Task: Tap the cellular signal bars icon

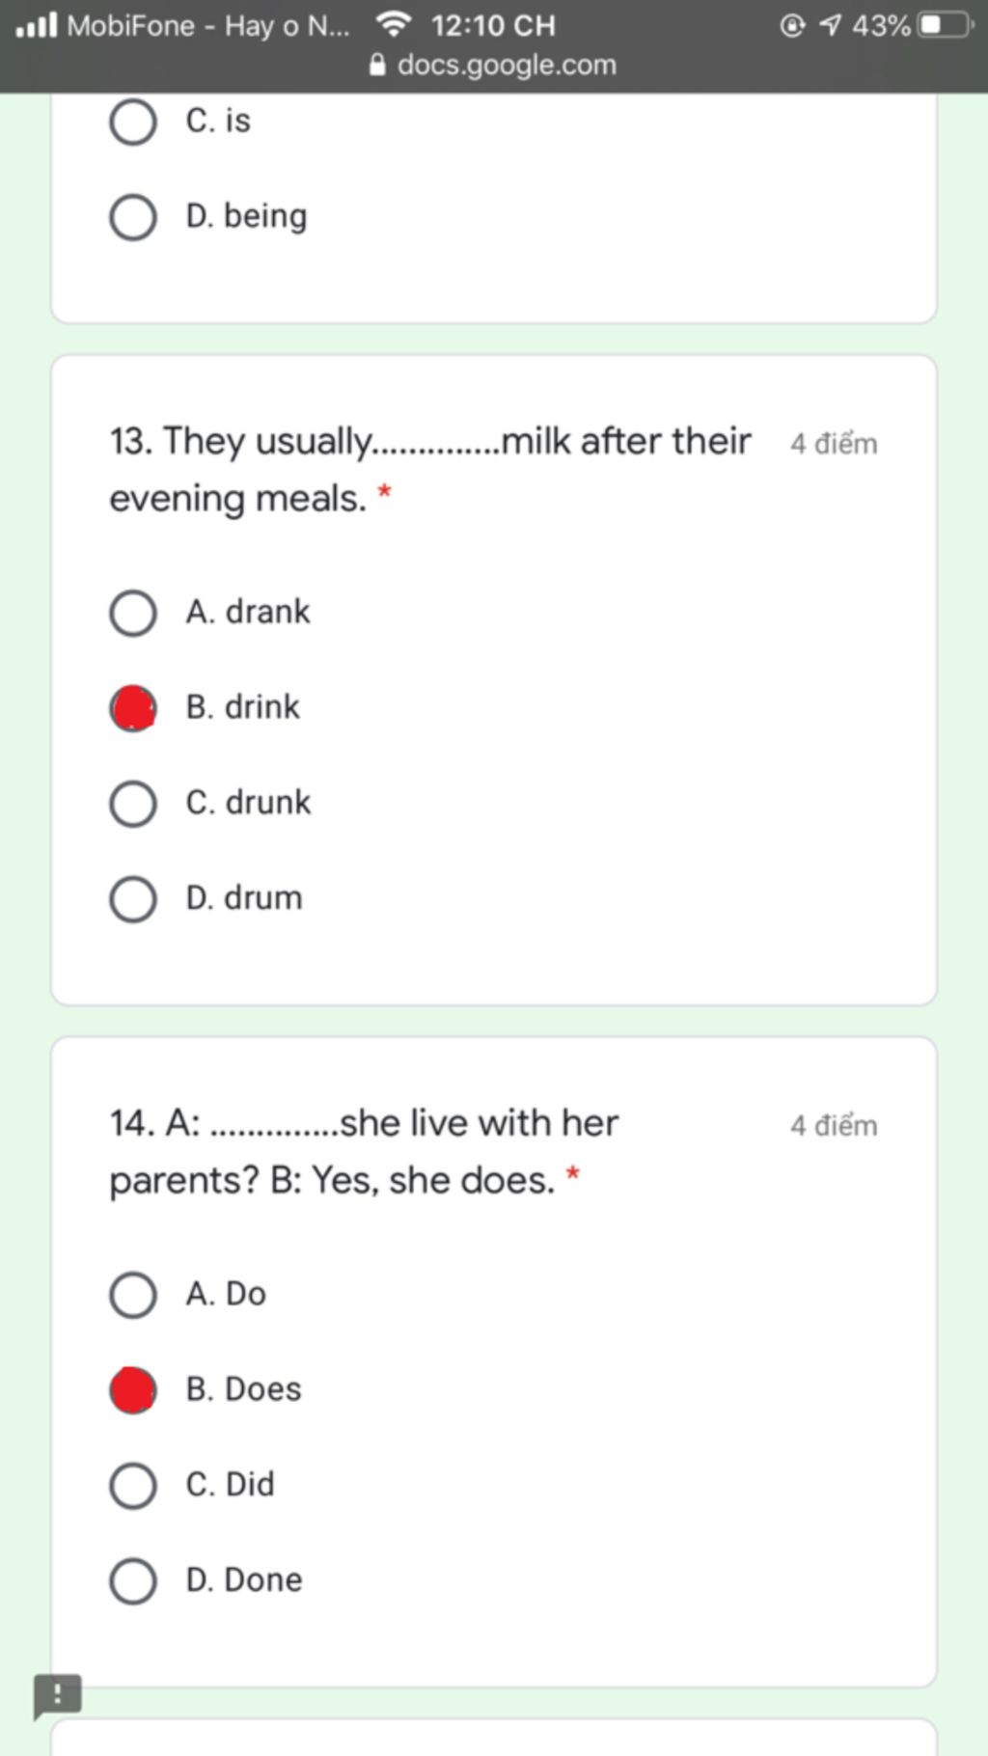Action: click(x=37, y=25)
